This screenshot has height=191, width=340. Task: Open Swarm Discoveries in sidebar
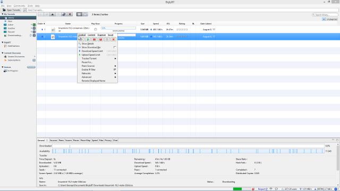click(x=16, y=57)
